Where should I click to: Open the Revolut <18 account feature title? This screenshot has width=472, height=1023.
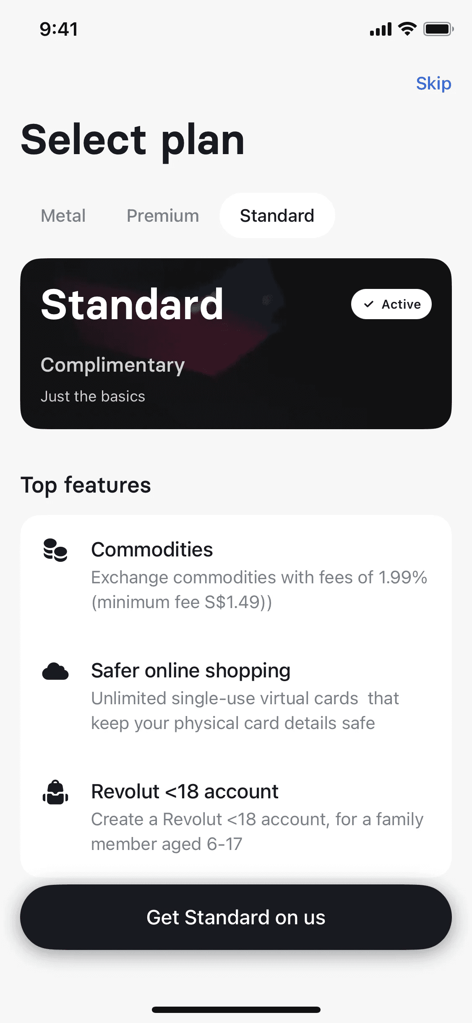(x=185, y=792)
